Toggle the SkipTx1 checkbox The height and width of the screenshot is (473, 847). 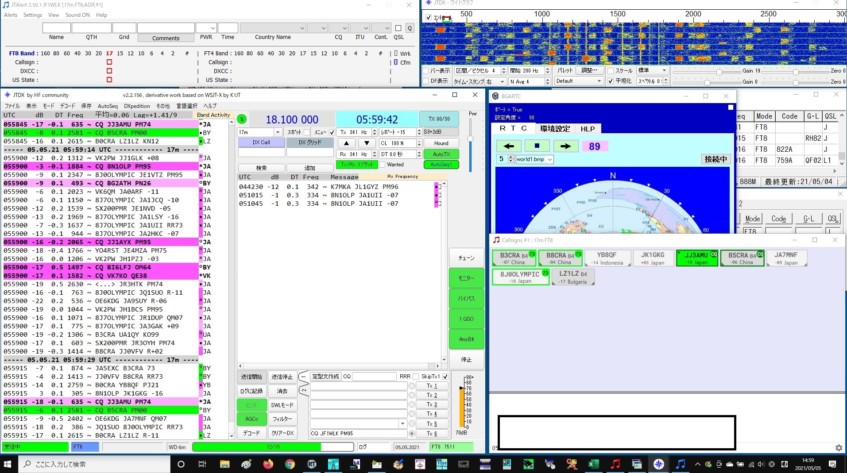(x=445, y=377)
